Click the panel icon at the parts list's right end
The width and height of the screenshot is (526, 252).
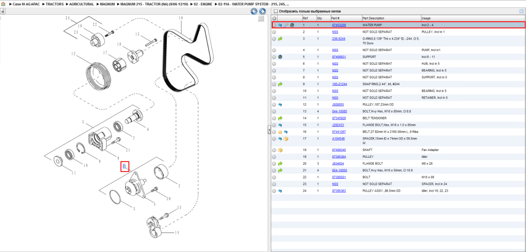(x=521, y=12)
